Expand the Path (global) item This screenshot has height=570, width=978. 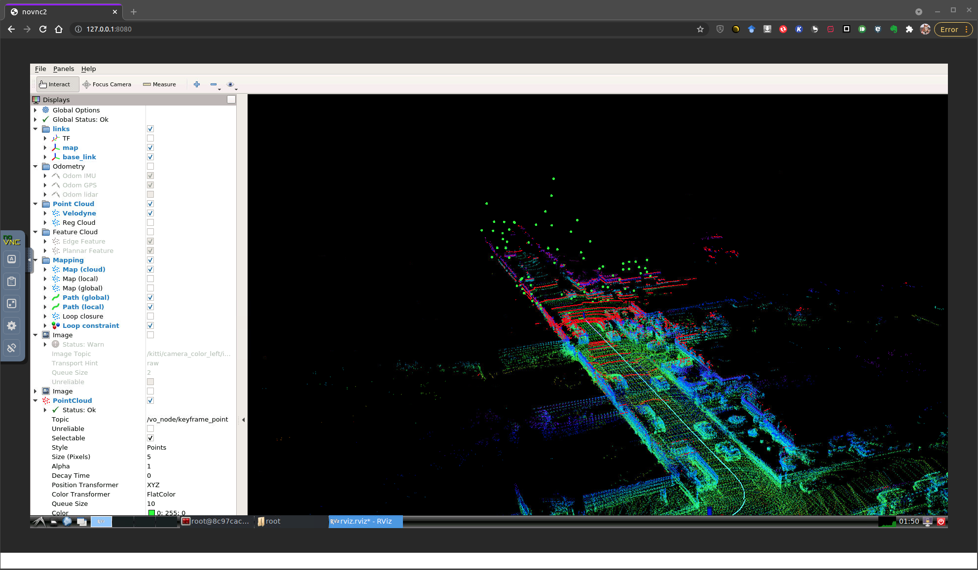click(x=45, y=298)
